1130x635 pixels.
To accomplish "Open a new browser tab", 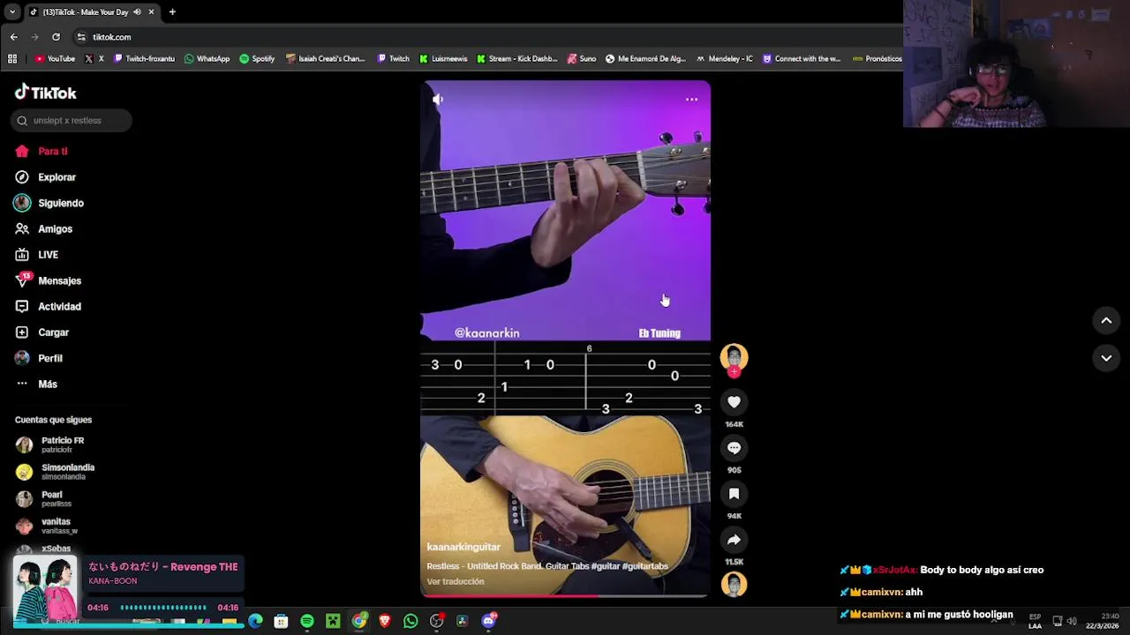I will [172, 12].
